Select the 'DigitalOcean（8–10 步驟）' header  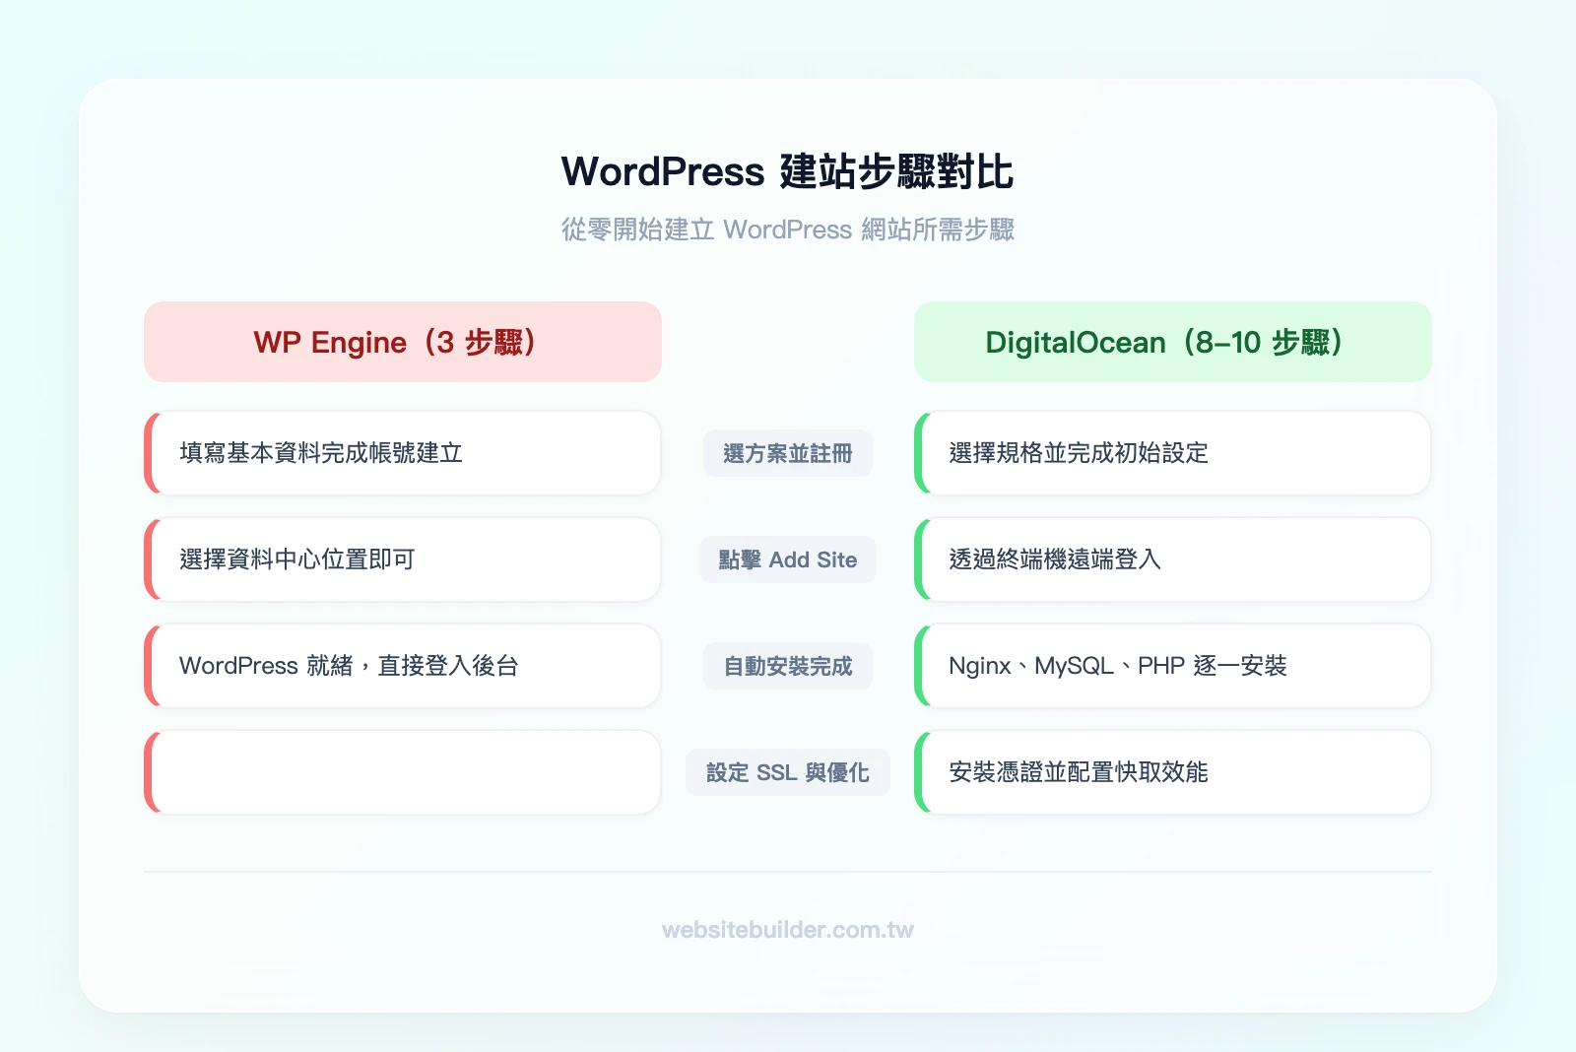coord(1172,342)
